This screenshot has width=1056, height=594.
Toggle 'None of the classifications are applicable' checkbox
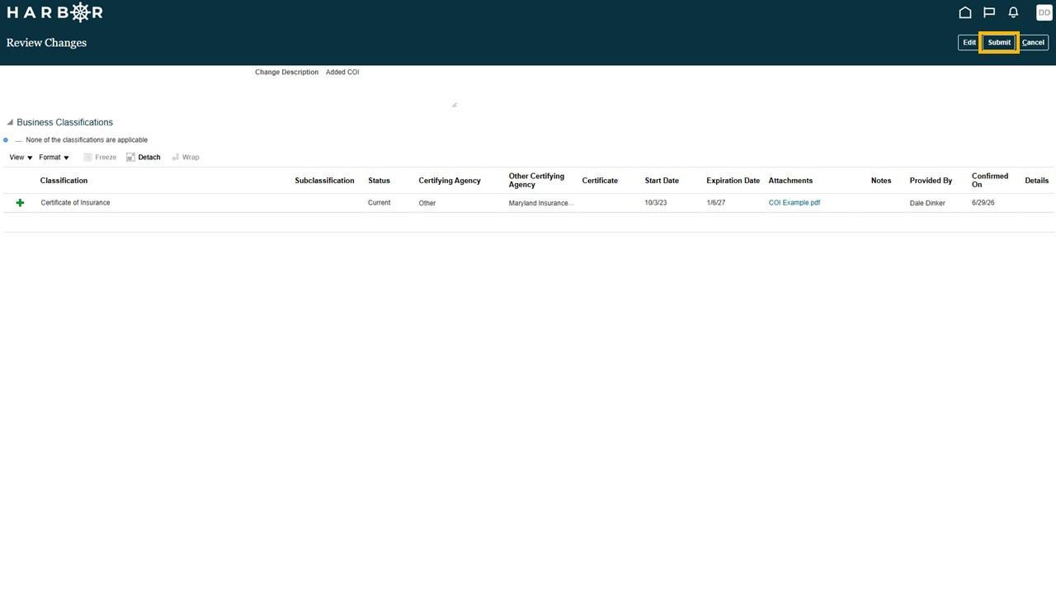(x=18, y=140)
